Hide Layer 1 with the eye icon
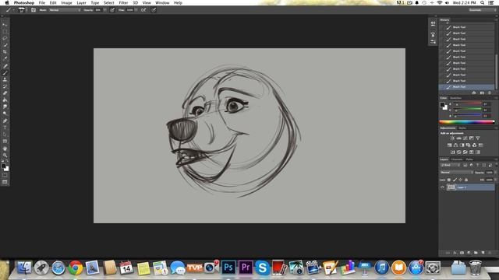499x280 pixels. point(442,187)
